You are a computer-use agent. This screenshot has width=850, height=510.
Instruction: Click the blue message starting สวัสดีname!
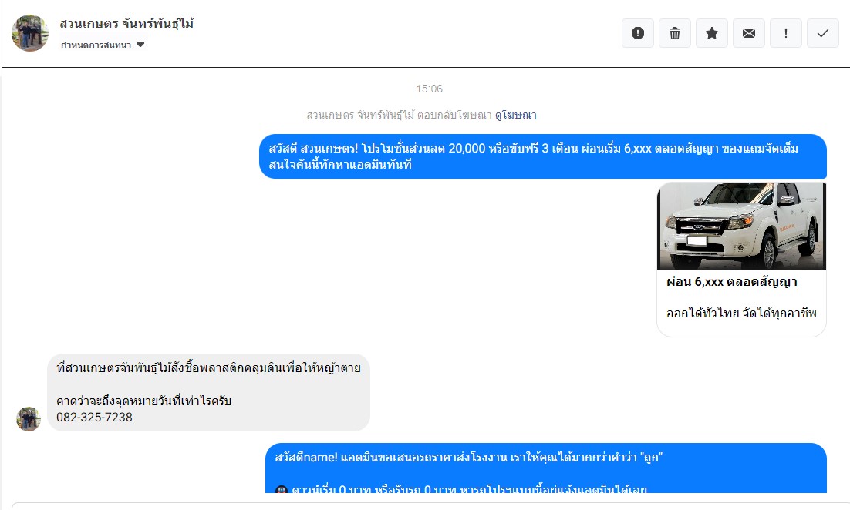pyautogui.click(x=546, y=468)
